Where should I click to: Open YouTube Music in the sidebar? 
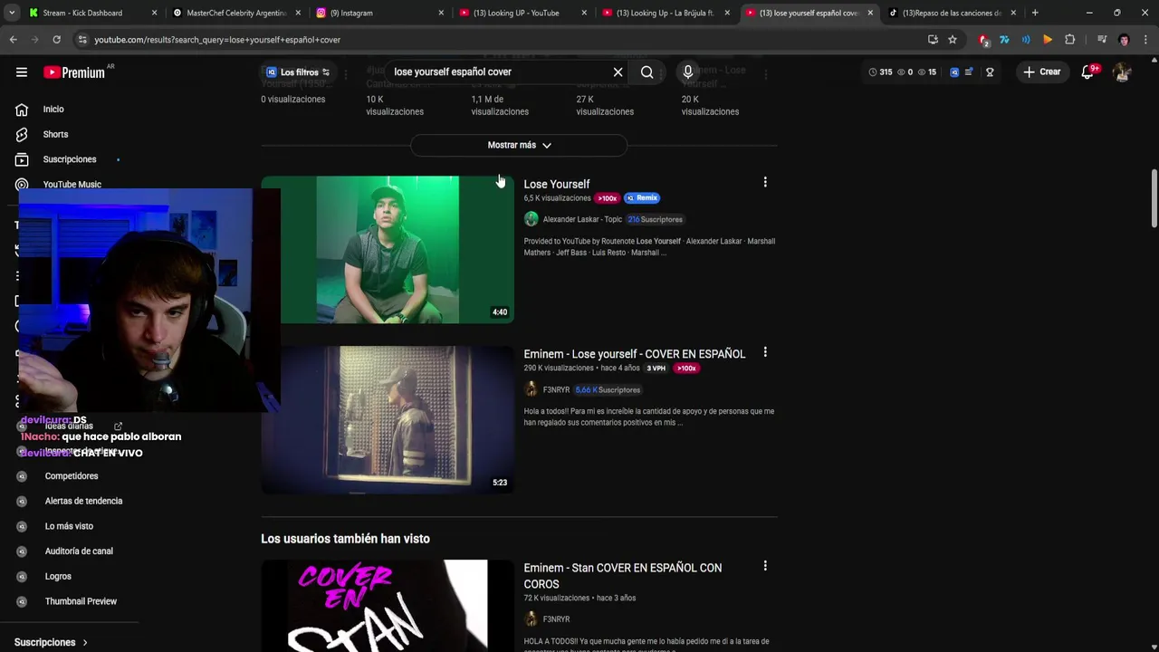point(72,184)
